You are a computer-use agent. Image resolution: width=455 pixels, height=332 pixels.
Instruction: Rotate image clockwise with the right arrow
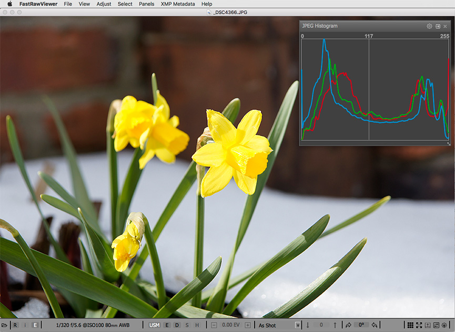[x=348, y=325]
